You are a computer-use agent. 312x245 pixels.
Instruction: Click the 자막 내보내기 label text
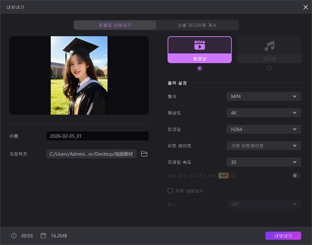click(189, 191)
